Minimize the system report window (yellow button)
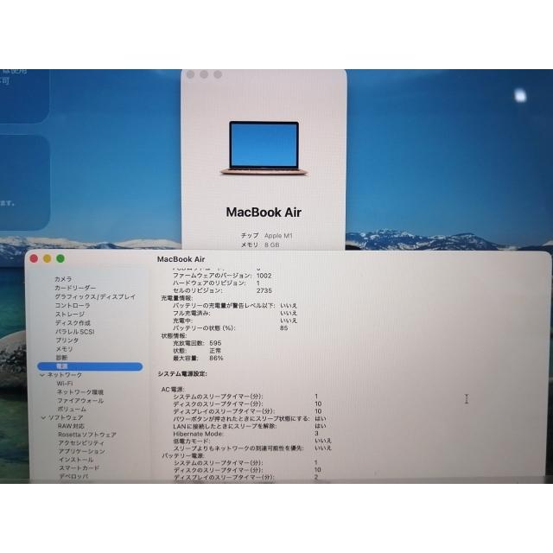 click(48, 258)
